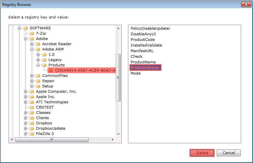The width and height of the screenshot is (253, 163).
Task: Click the Select button
Action: (202, 153)
